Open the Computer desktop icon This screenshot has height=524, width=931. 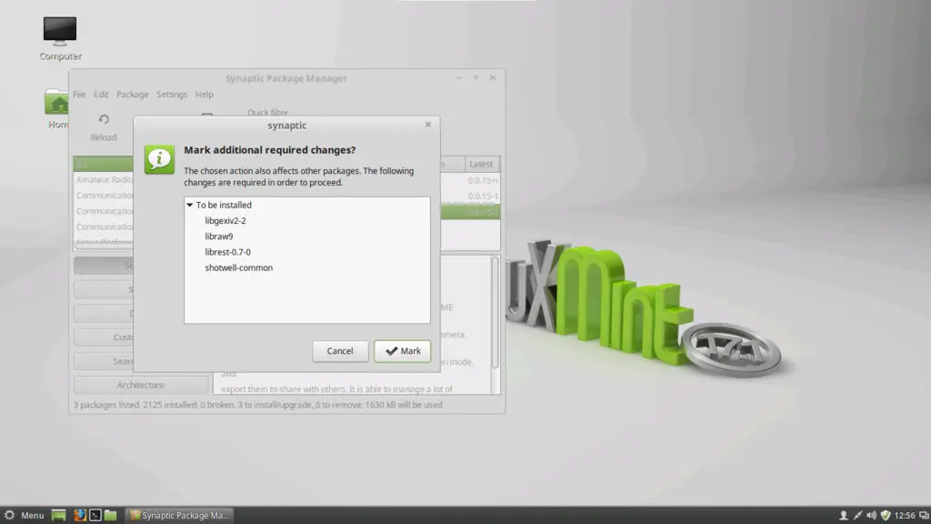click(x=60, y=38)
